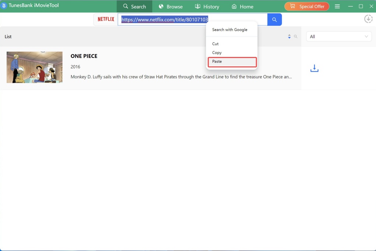Click the ONE PIECE title text
Viewport: 376px width, 251px height.
[x=84, y=56]
